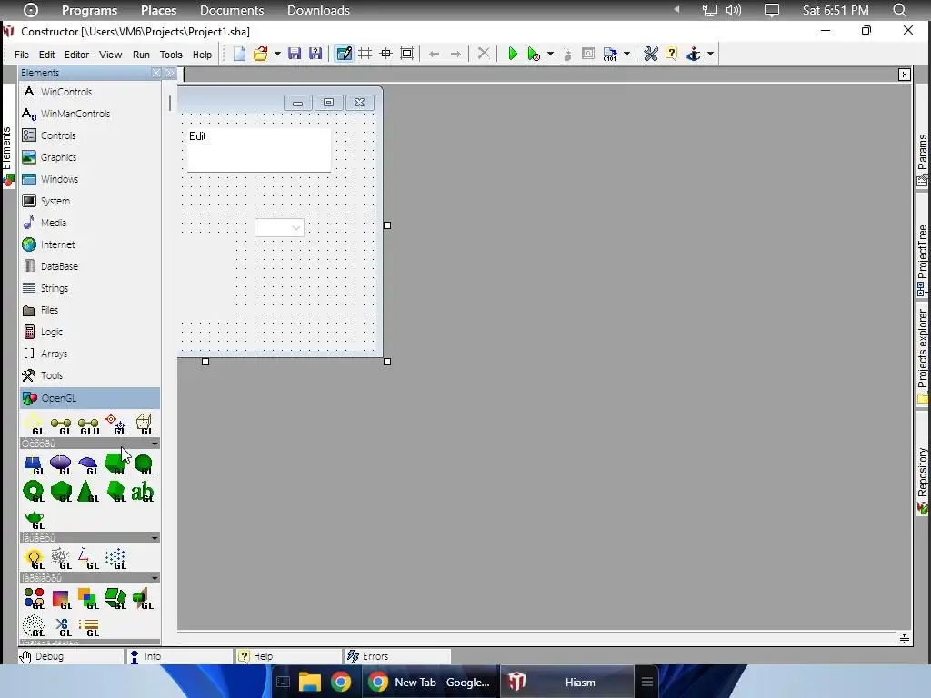Open the Run menu
Image resolution: width=931 pixels, height=698 pixels.
coord(141,55)
